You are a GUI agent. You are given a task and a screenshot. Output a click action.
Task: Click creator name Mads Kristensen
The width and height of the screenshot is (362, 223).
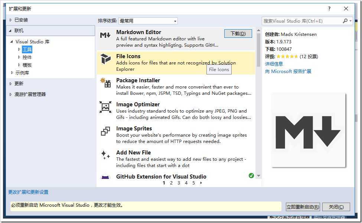click(x=299, y=34)
